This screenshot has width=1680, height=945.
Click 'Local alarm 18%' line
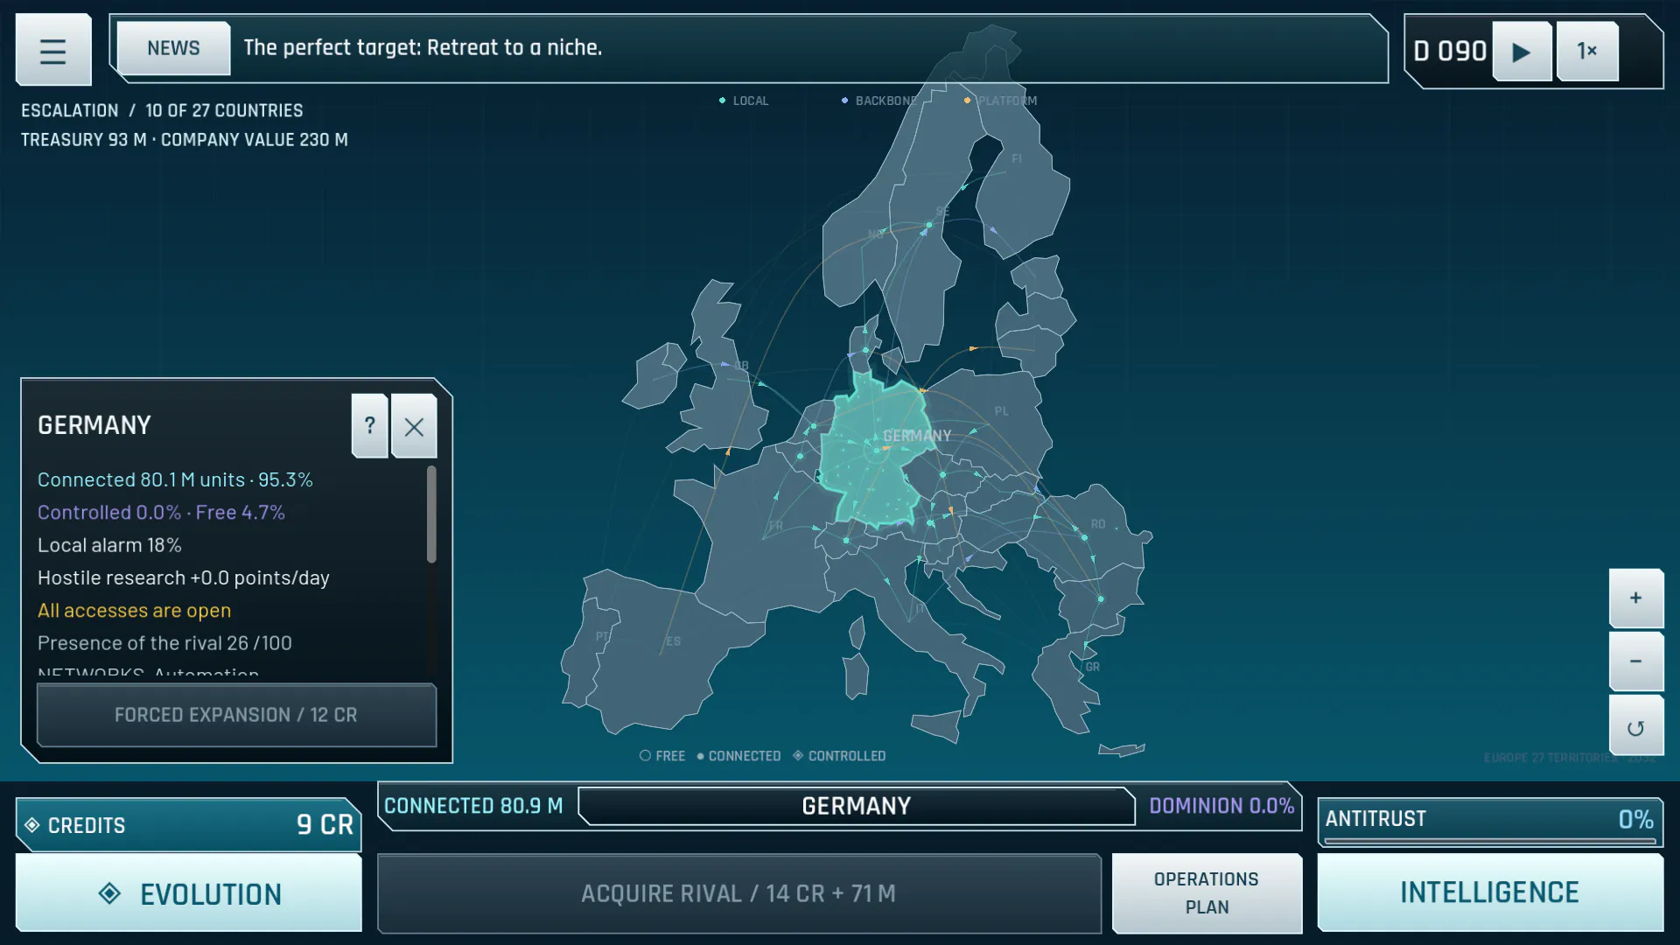pyautogui.click(x=109, y=545)
